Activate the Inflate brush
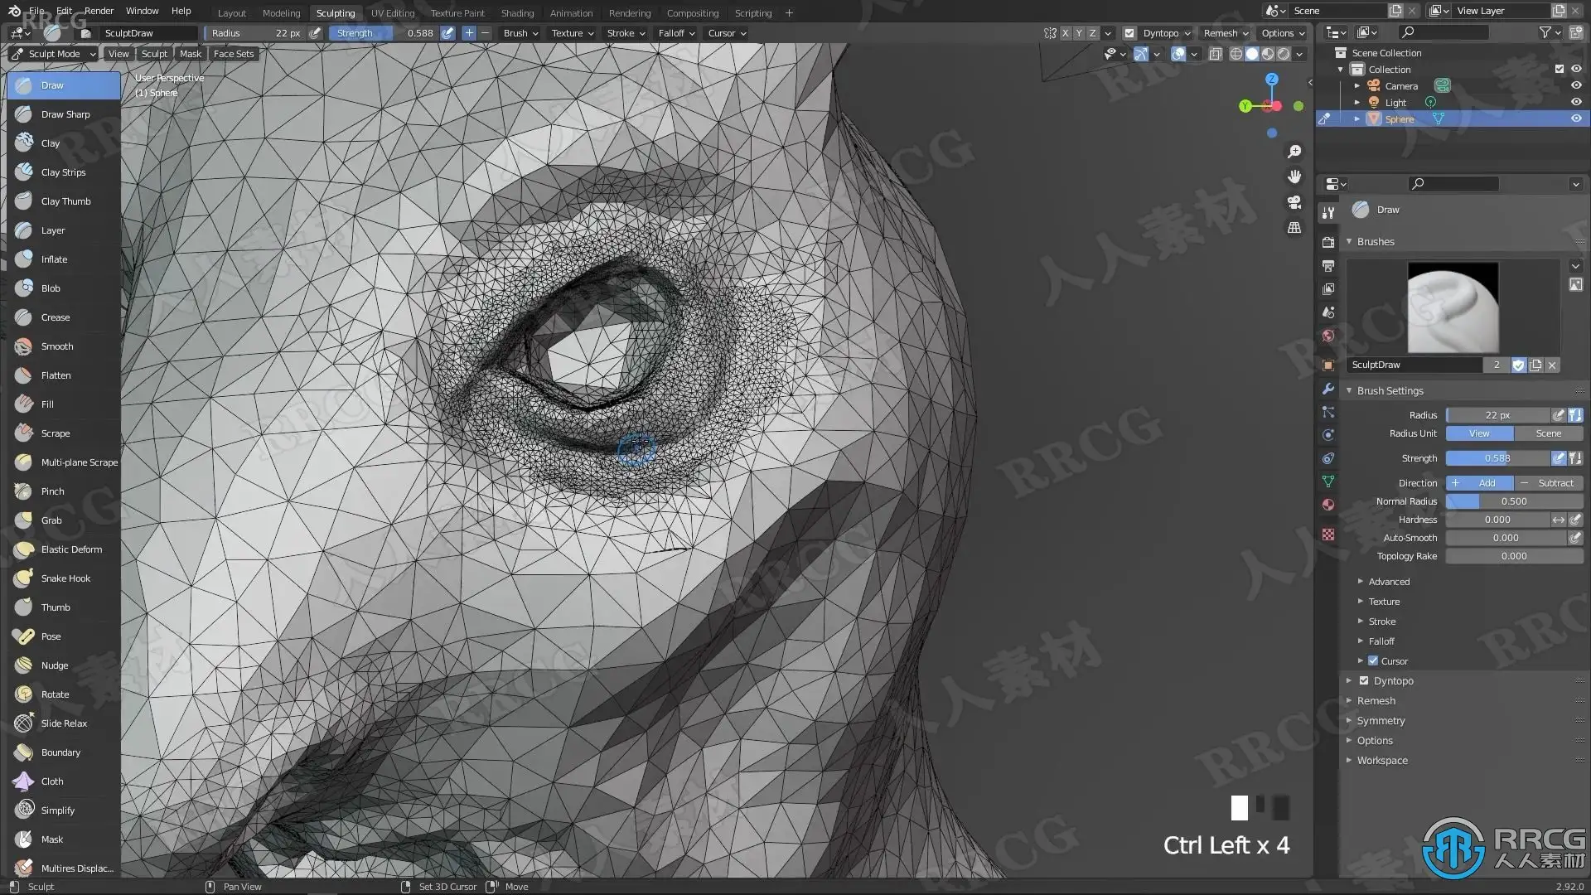 coord(54,259)
